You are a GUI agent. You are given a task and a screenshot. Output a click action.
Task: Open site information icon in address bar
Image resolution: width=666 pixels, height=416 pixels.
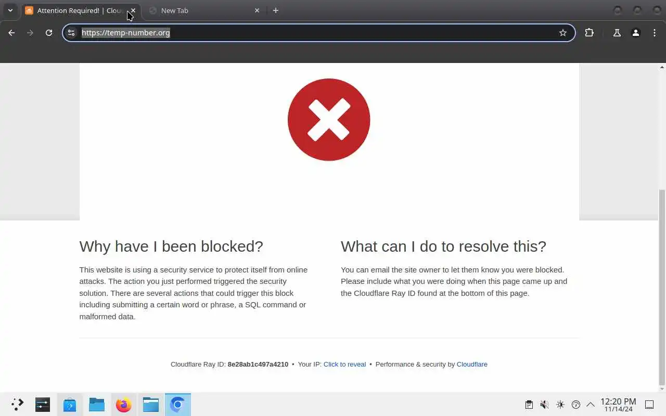click(72, 33)
